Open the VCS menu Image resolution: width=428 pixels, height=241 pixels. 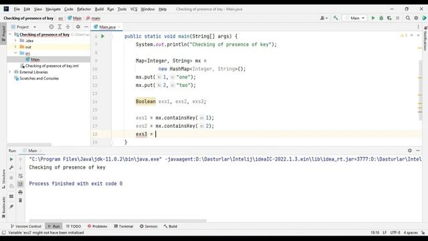[x=134, y=9]
